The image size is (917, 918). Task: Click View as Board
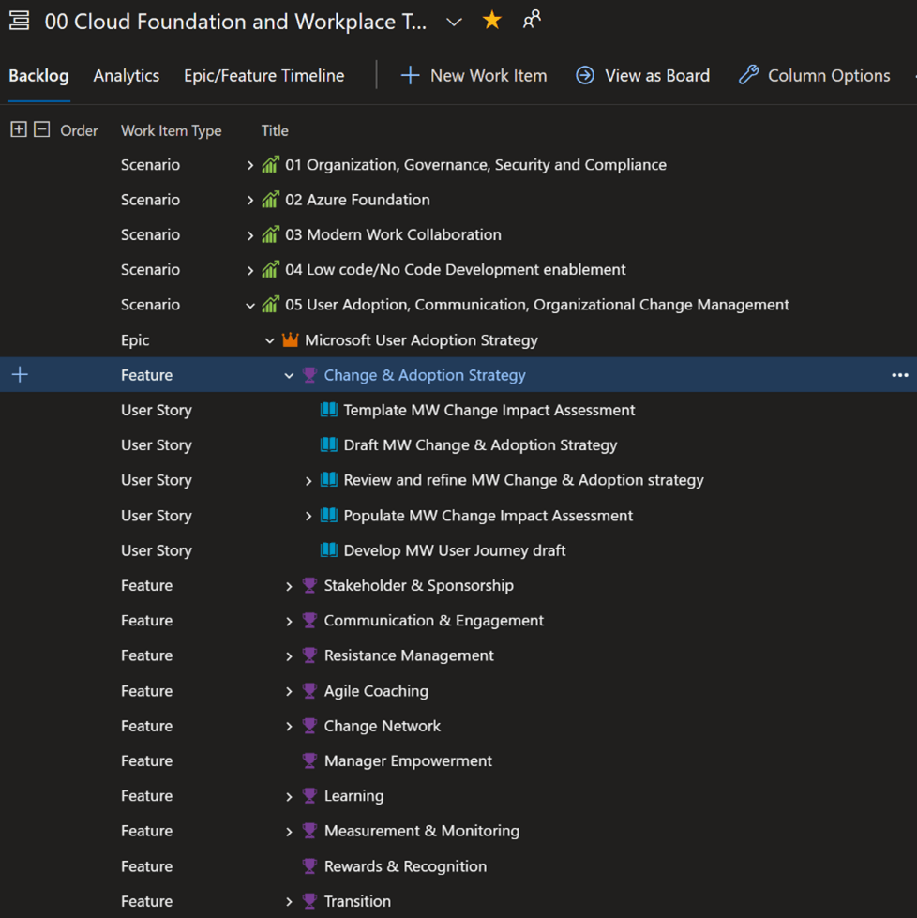coord(642,75)
